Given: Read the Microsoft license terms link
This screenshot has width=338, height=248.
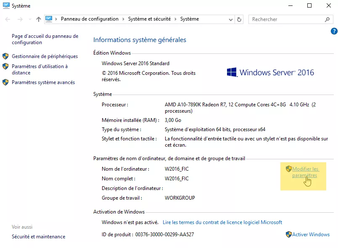Looking at the screenshot, I should coord(222,222).
